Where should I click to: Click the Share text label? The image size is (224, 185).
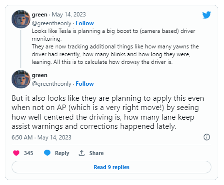click(x=96, y=153)
